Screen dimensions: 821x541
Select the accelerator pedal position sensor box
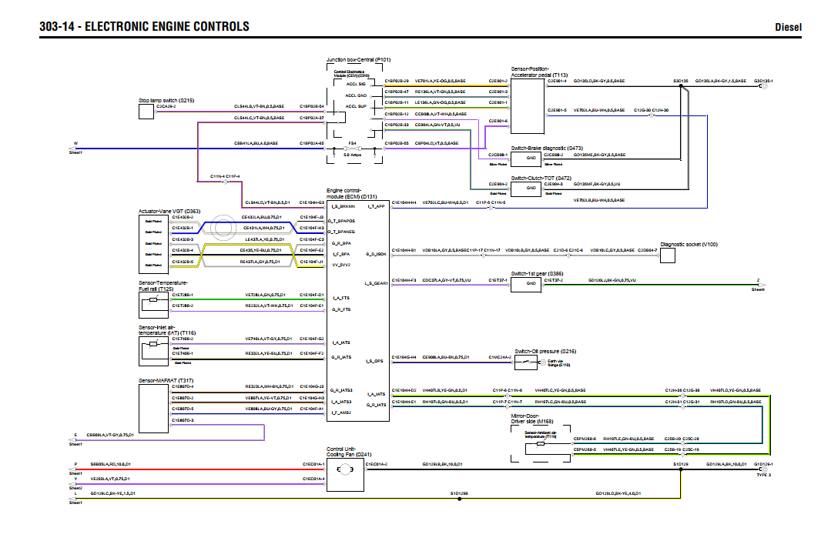tap(528, 100)
